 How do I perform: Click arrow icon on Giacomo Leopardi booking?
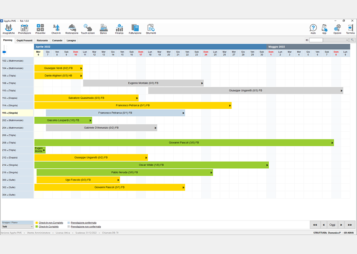(90, 120)
